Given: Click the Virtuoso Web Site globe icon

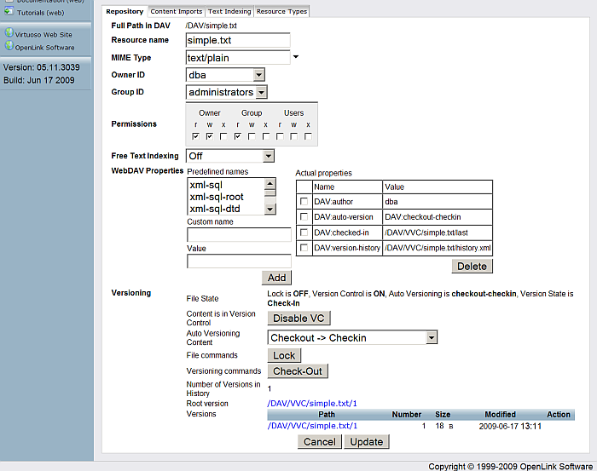Looking at the screenshot, I should [9, 34].
